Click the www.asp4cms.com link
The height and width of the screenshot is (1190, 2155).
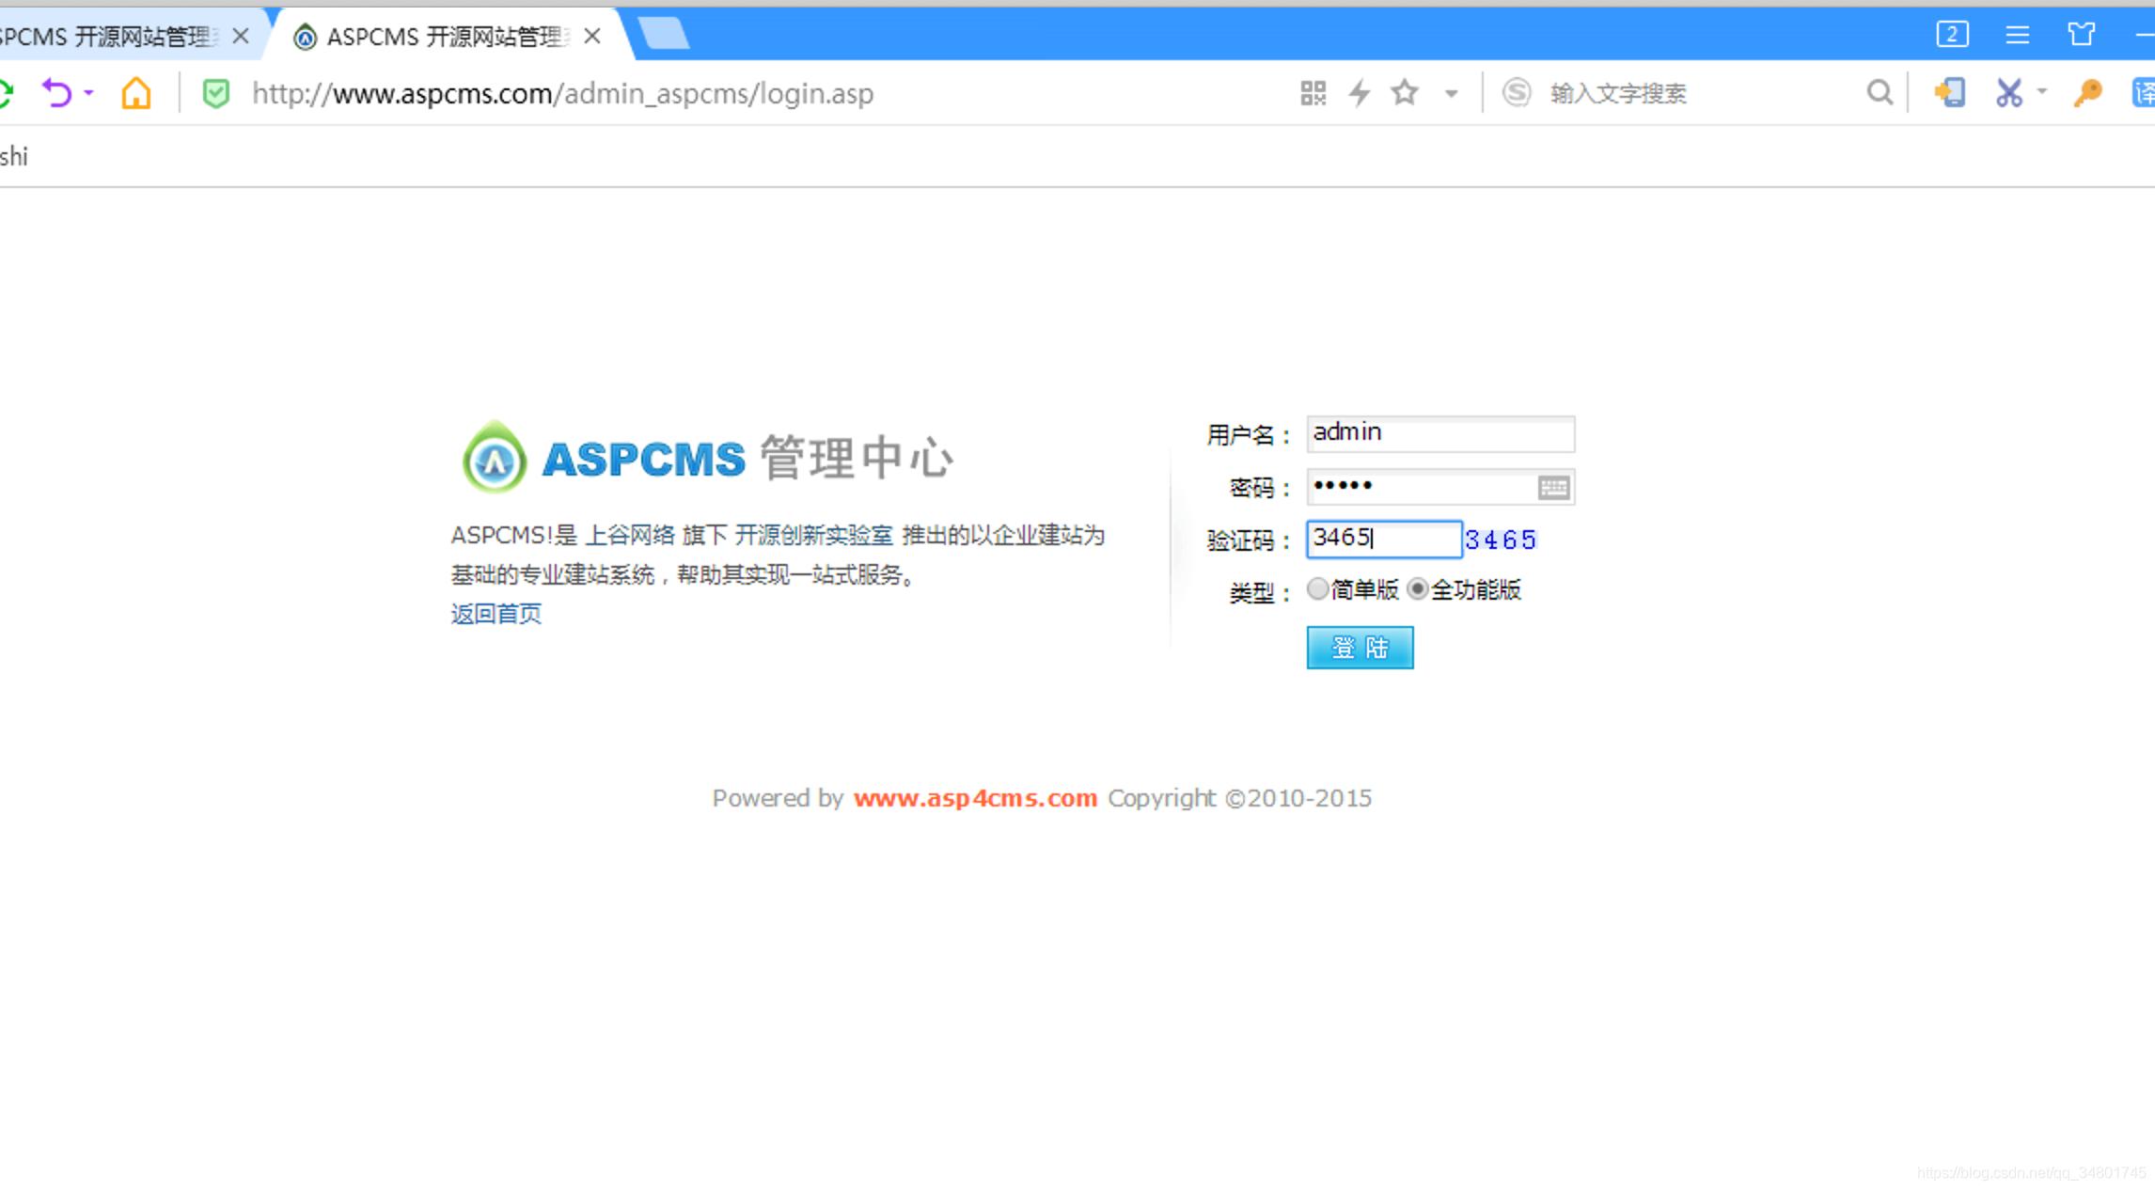pyautogui.click(x=975, y=798)
